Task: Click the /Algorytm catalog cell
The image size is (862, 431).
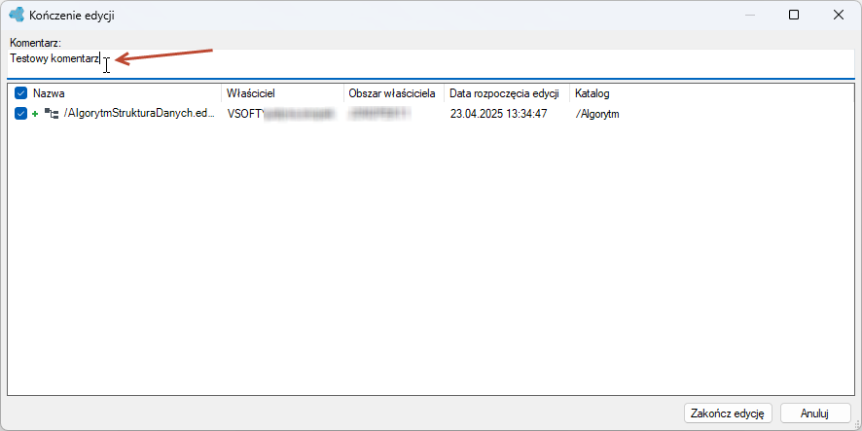Action: click(x=597, y=115)
